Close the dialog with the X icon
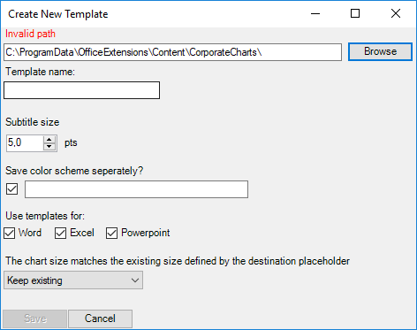 (396, 13)
